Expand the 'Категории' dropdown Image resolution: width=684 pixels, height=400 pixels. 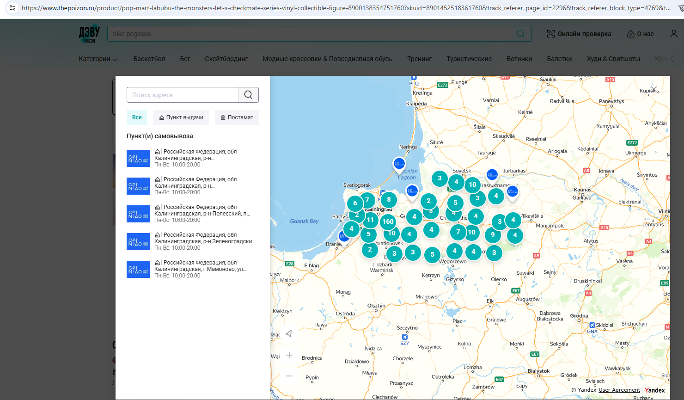coord(98,59)
